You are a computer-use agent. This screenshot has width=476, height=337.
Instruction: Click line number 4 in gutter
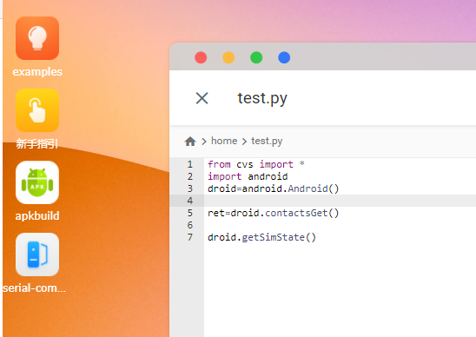tap(190, 201)
